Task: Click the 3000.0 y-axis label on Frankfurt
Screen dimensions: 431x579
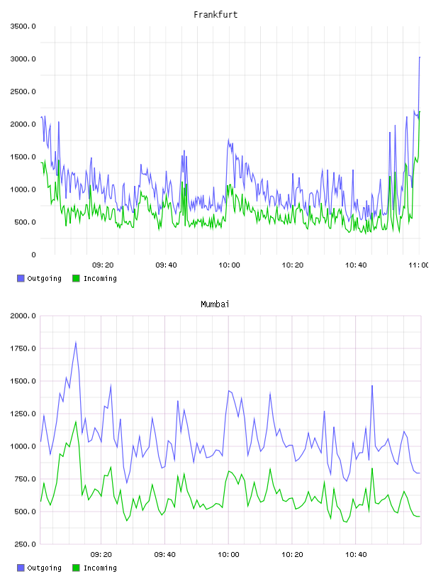Action: (23, 59)
